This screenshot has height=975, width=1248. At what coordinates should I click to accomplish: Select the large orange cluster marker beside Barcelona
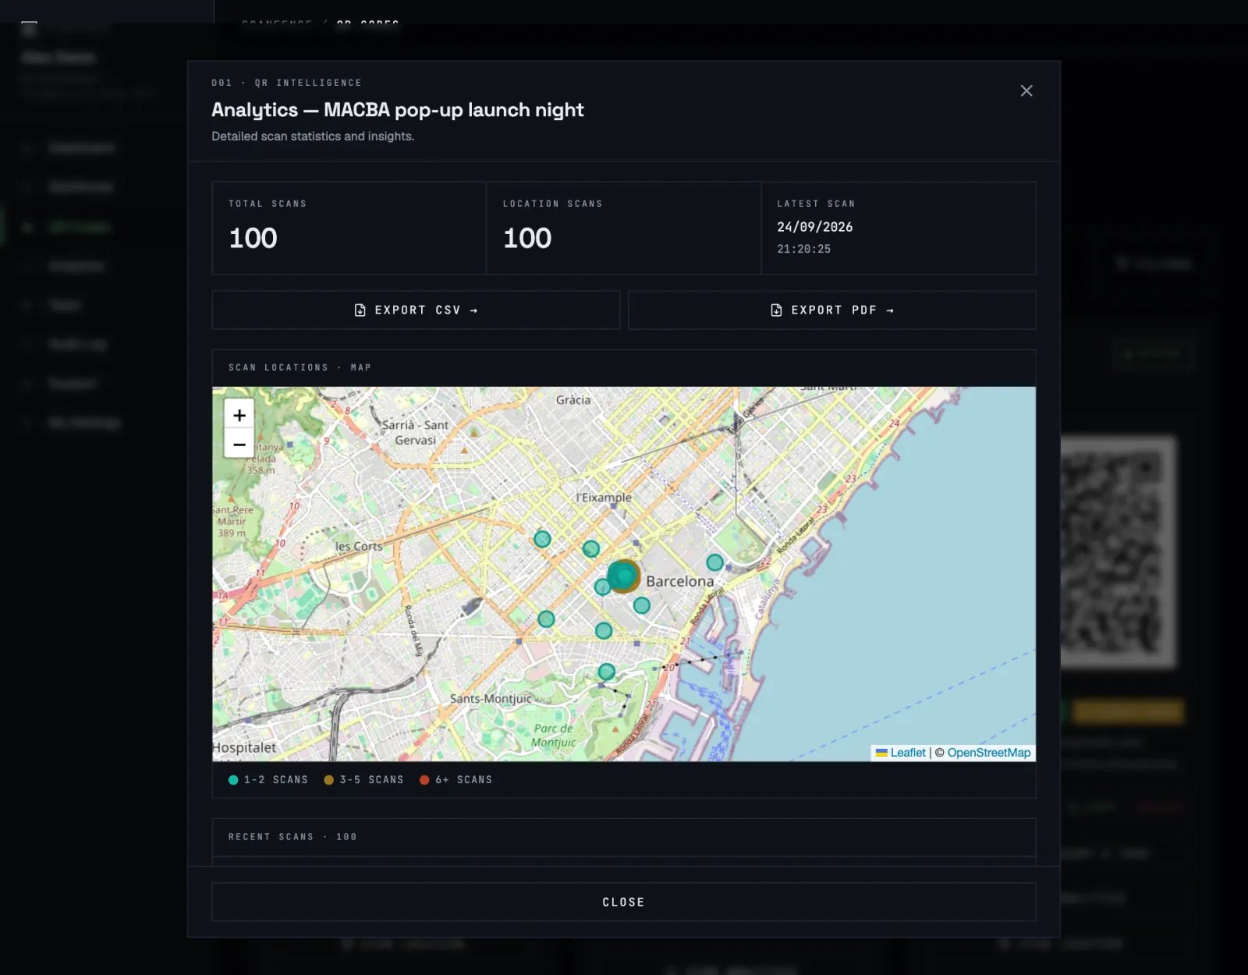click(x=624, y=576)
